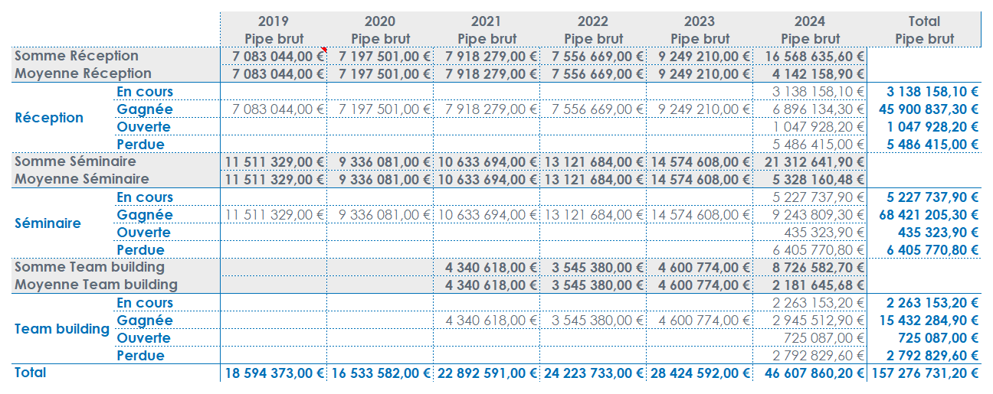Viewport: 993px width, 394px height.
Task: Select the Perdue row label under Réception
Action: [x=140, y=145]
